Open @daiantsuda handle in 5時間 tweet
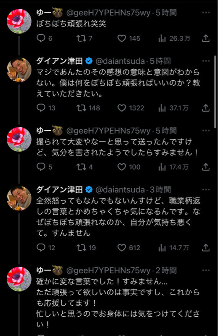 click(x=120, y=61)
